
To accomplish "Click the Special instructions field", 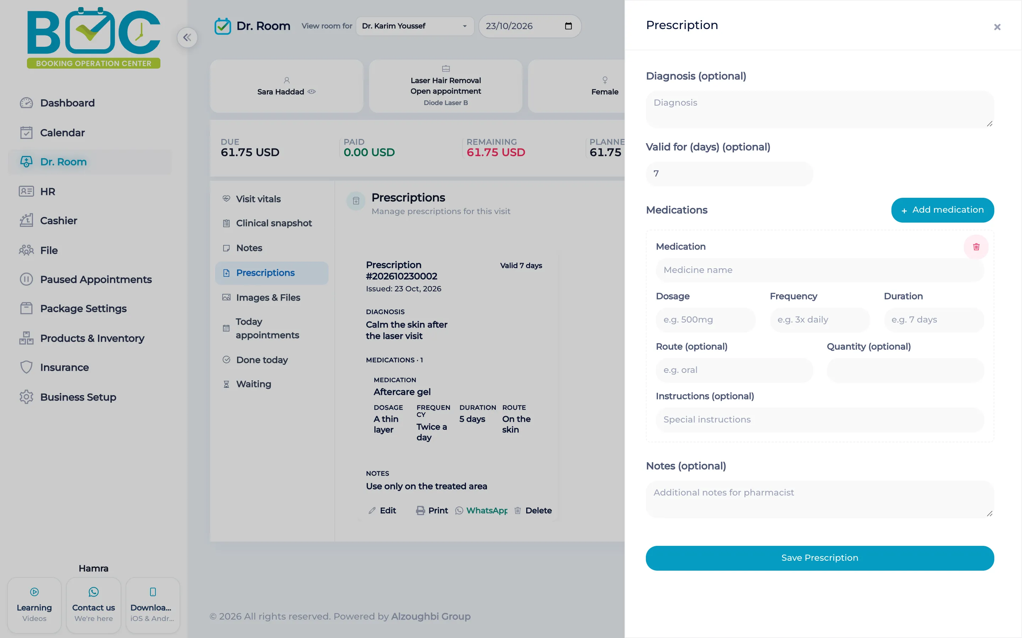I will (x=819, y=420).
